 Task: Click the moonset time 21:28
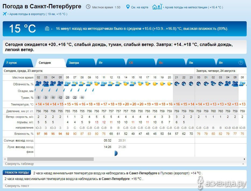click(122, 147)
